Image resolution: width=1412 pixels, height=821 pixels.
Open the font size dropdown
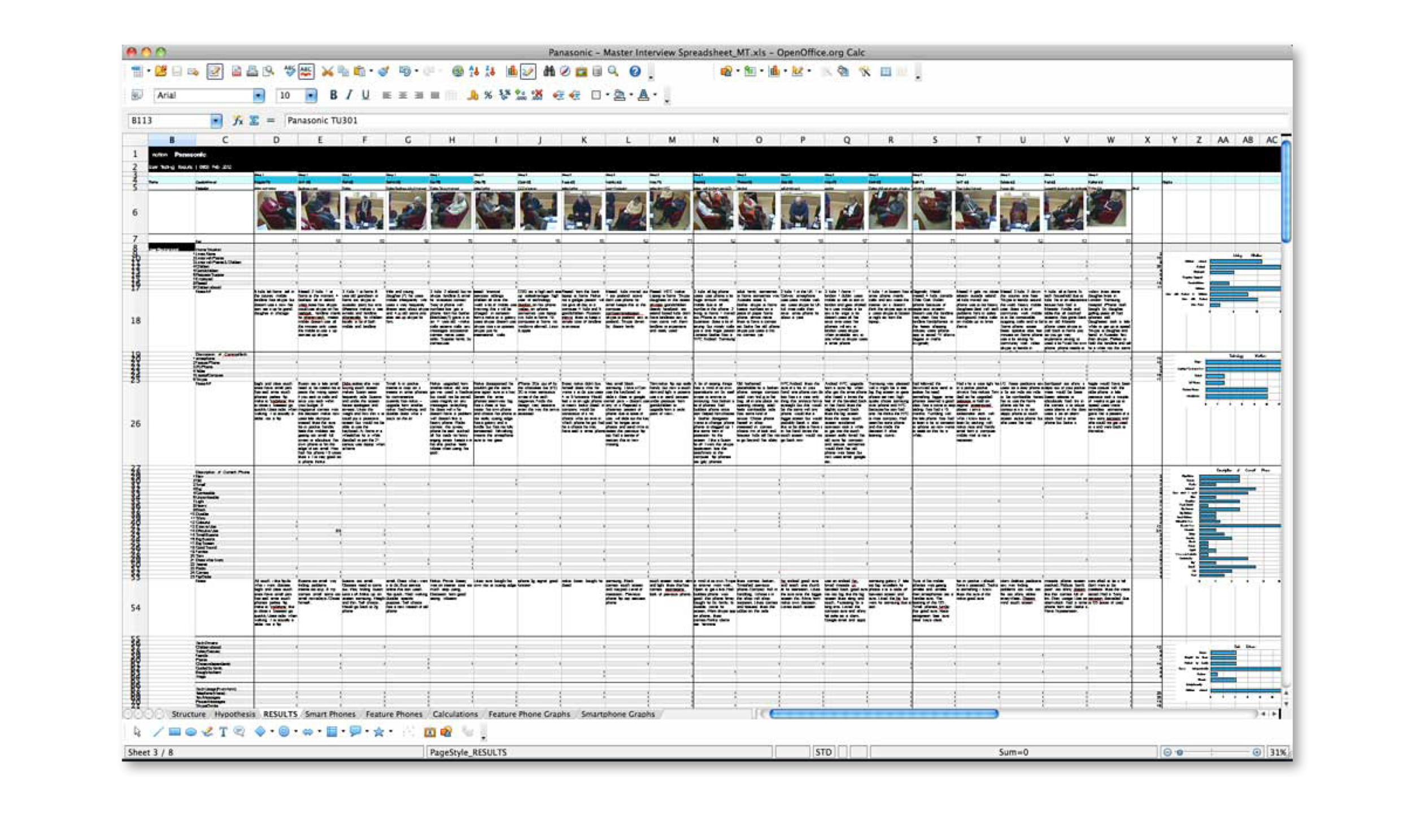pos(311,95)
